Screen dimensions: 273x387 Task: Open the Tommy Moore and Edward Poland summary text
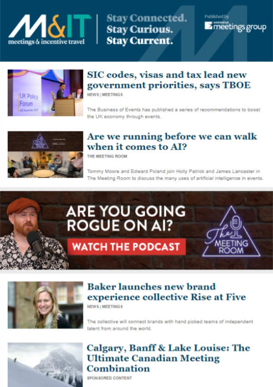pyautogui.click(x=175, y=175)
